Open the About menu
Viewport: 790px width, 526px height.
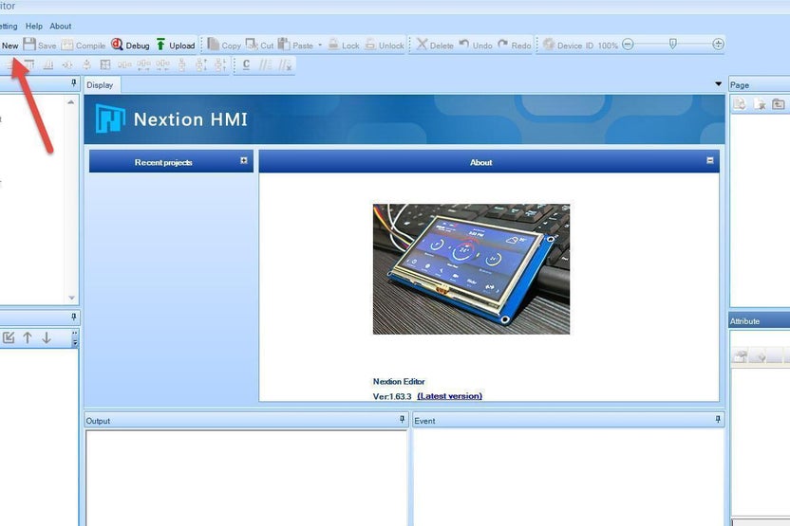61,27
